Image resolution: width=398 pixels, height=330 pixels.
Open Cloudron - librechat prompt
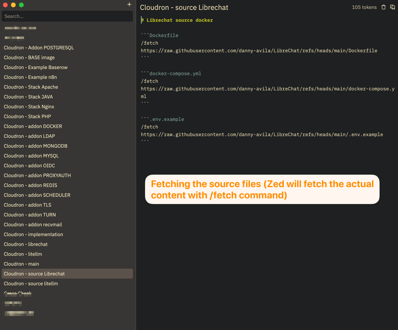point(67,244)
